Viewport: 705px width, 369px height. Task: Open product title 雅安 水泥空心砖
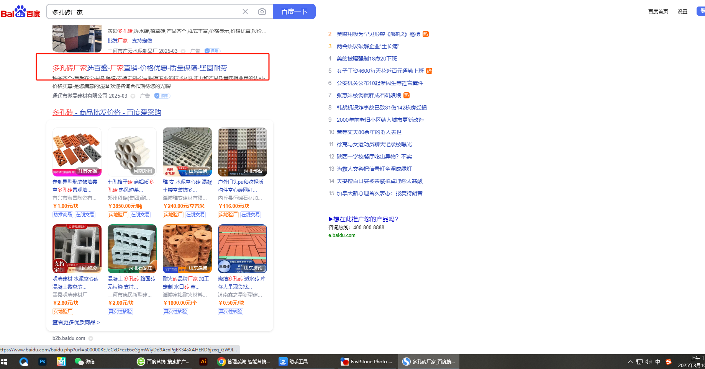(187, 186)
